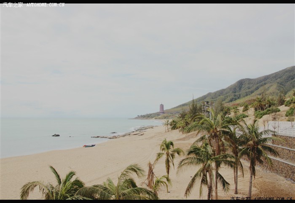
Task: Click the red pagoda tower in distance
Action: 161,108
